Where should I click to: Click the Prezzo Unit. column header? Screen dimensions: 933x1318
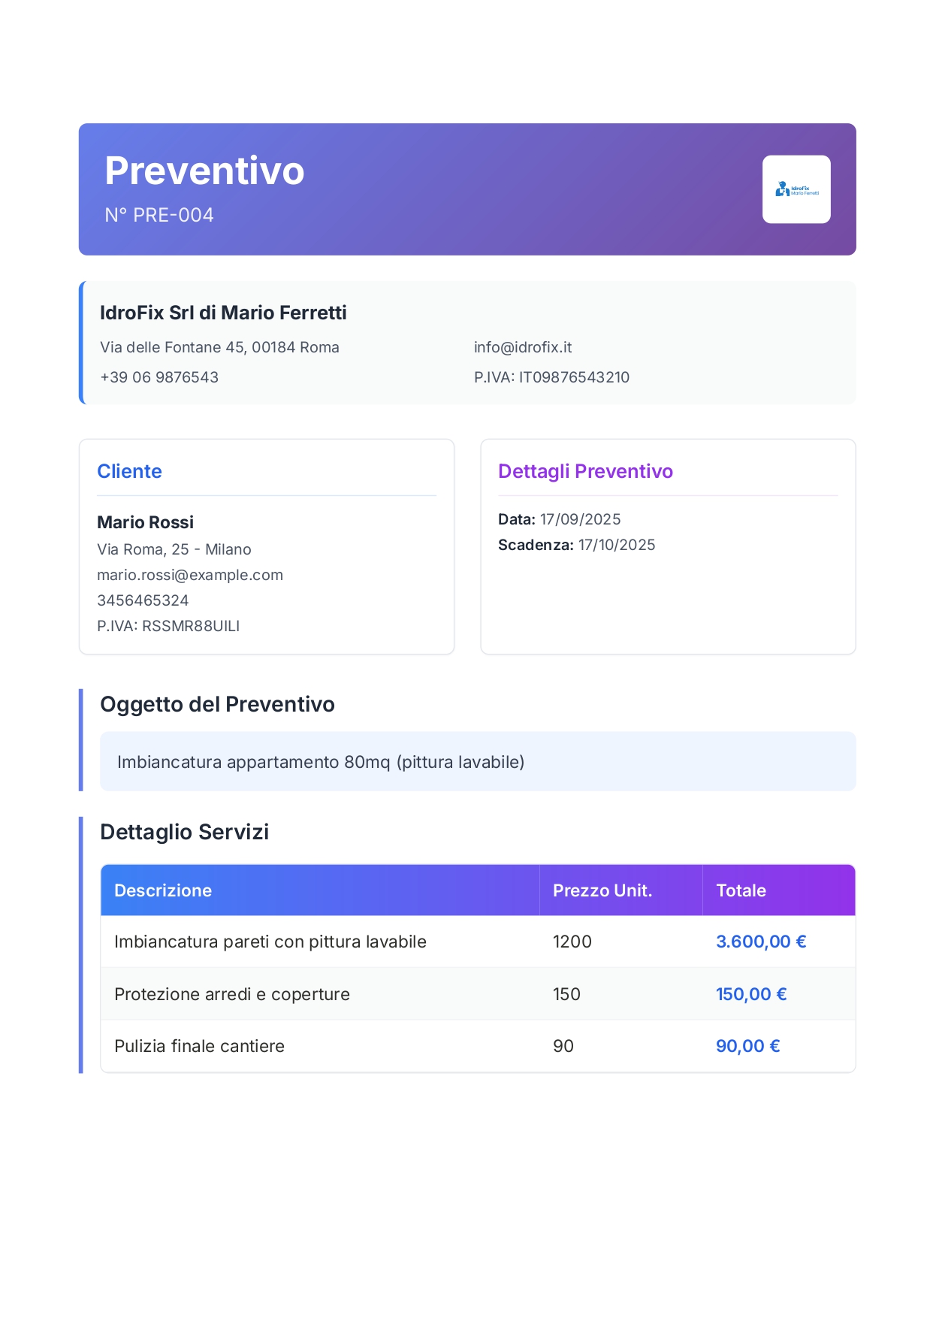coord(602,890)
